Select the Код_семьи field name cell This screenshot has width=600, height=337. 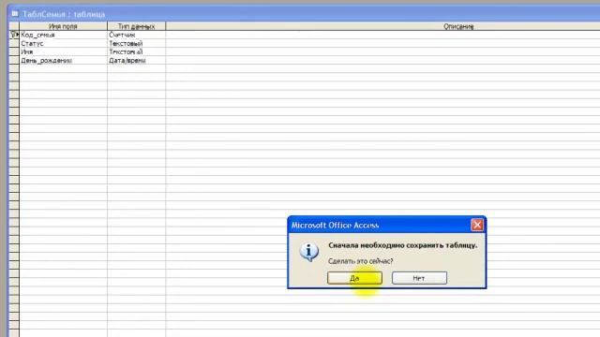[63, 35]
